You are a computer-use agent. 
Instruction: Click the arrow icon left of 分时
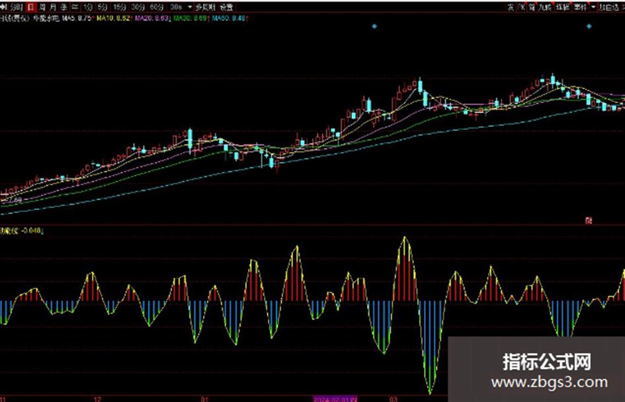[x=4, y=7]
